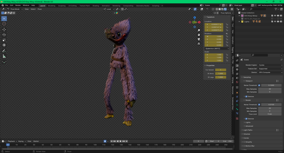Open the Rigging sidebar tab
The image size is (284, 153).
pyautogui.click(x=233, y=50)
